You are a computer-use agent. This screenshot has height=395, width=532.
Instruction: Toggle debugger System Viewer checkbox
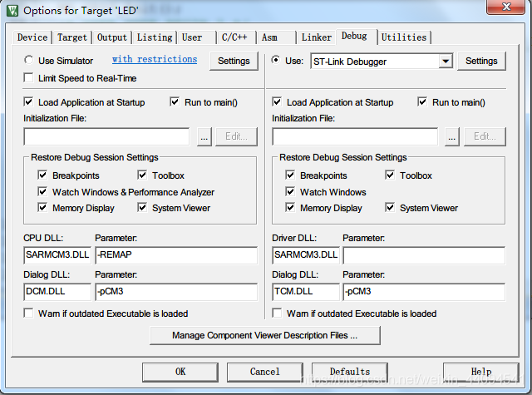390,207
